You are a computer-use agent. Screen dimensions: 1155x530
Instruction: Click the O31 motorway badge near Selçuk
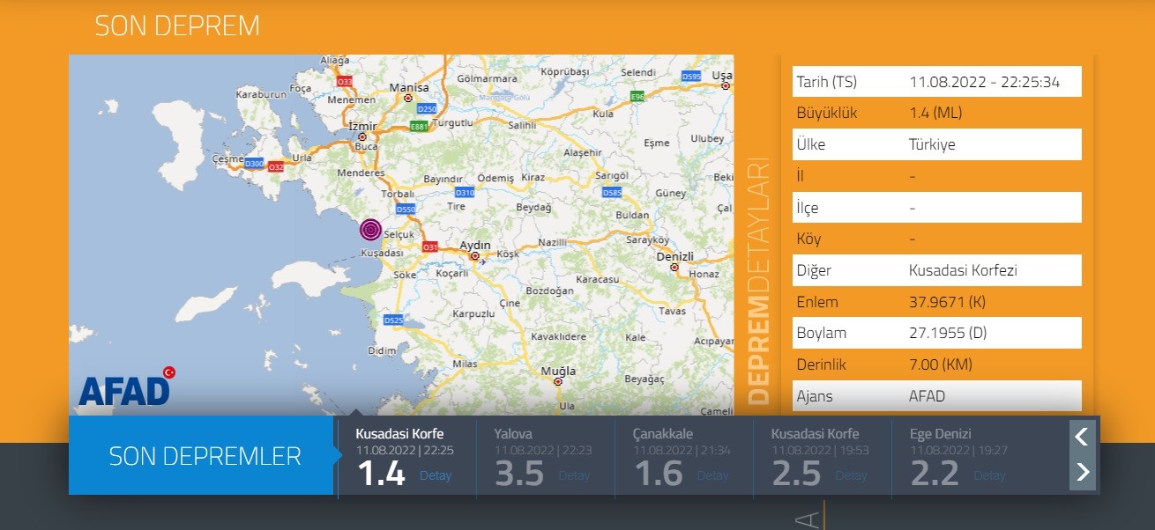[430, 247]
